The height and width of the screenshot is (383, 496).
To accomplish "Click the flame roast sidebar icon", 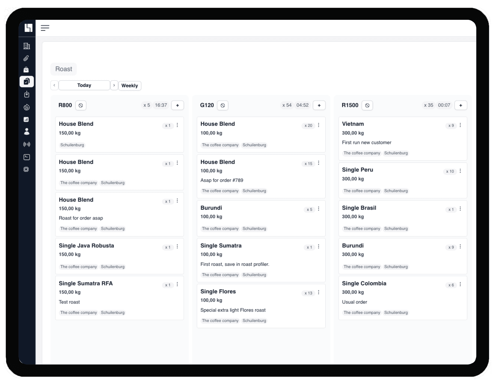I will tap(26, 107).
